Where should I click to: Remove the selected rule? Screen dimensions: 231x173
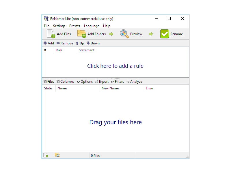(x=65, y=43)
